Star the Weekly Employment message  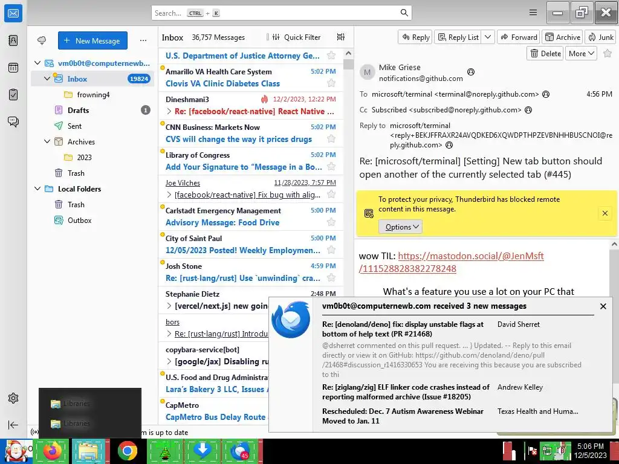pos(331,250)
